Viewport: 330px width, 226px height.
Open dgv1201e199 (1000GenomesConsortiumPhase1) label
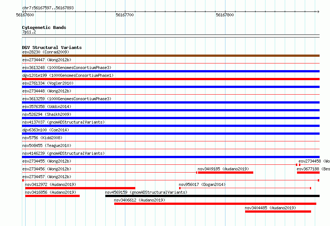pos(68,75)
